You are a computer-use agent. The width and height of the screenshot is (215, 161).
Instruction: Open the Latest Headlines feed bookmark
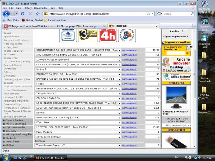pyautogui.click(x=55, y=20)
